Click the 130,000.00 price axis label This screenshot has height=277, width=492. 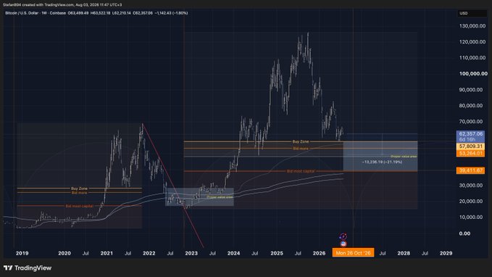[472, 26]
